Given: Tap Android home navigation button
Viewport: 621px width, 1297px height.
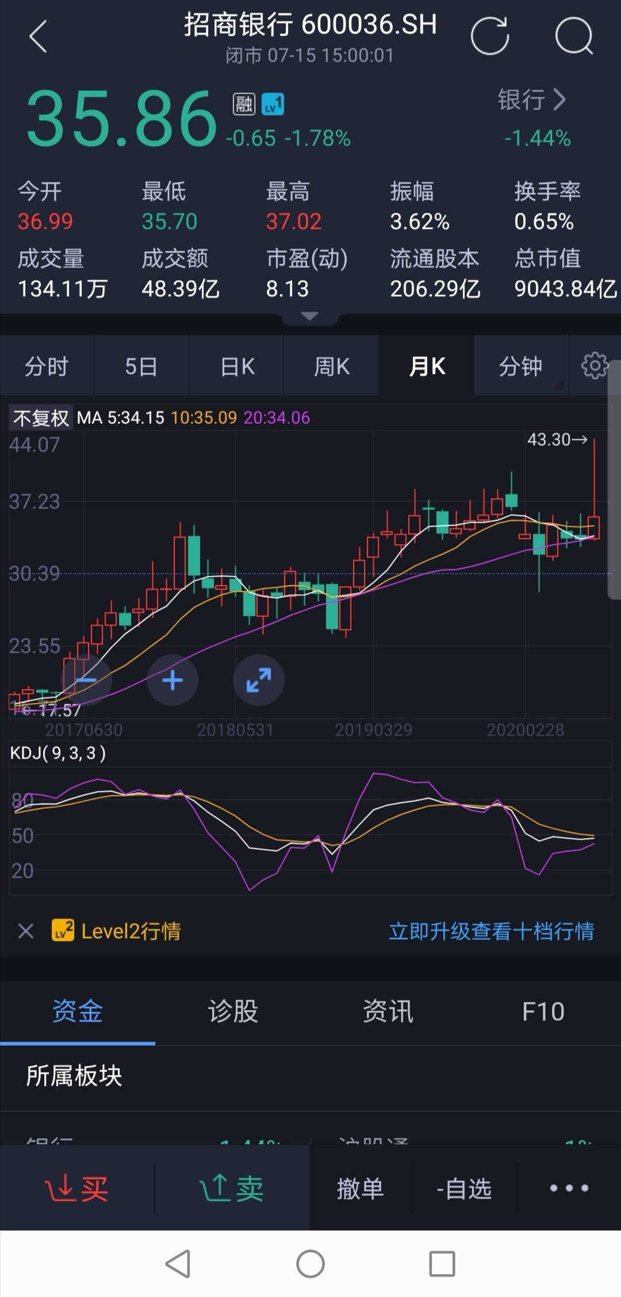Looking at the screenshot, I should (x=310, y=1264).
